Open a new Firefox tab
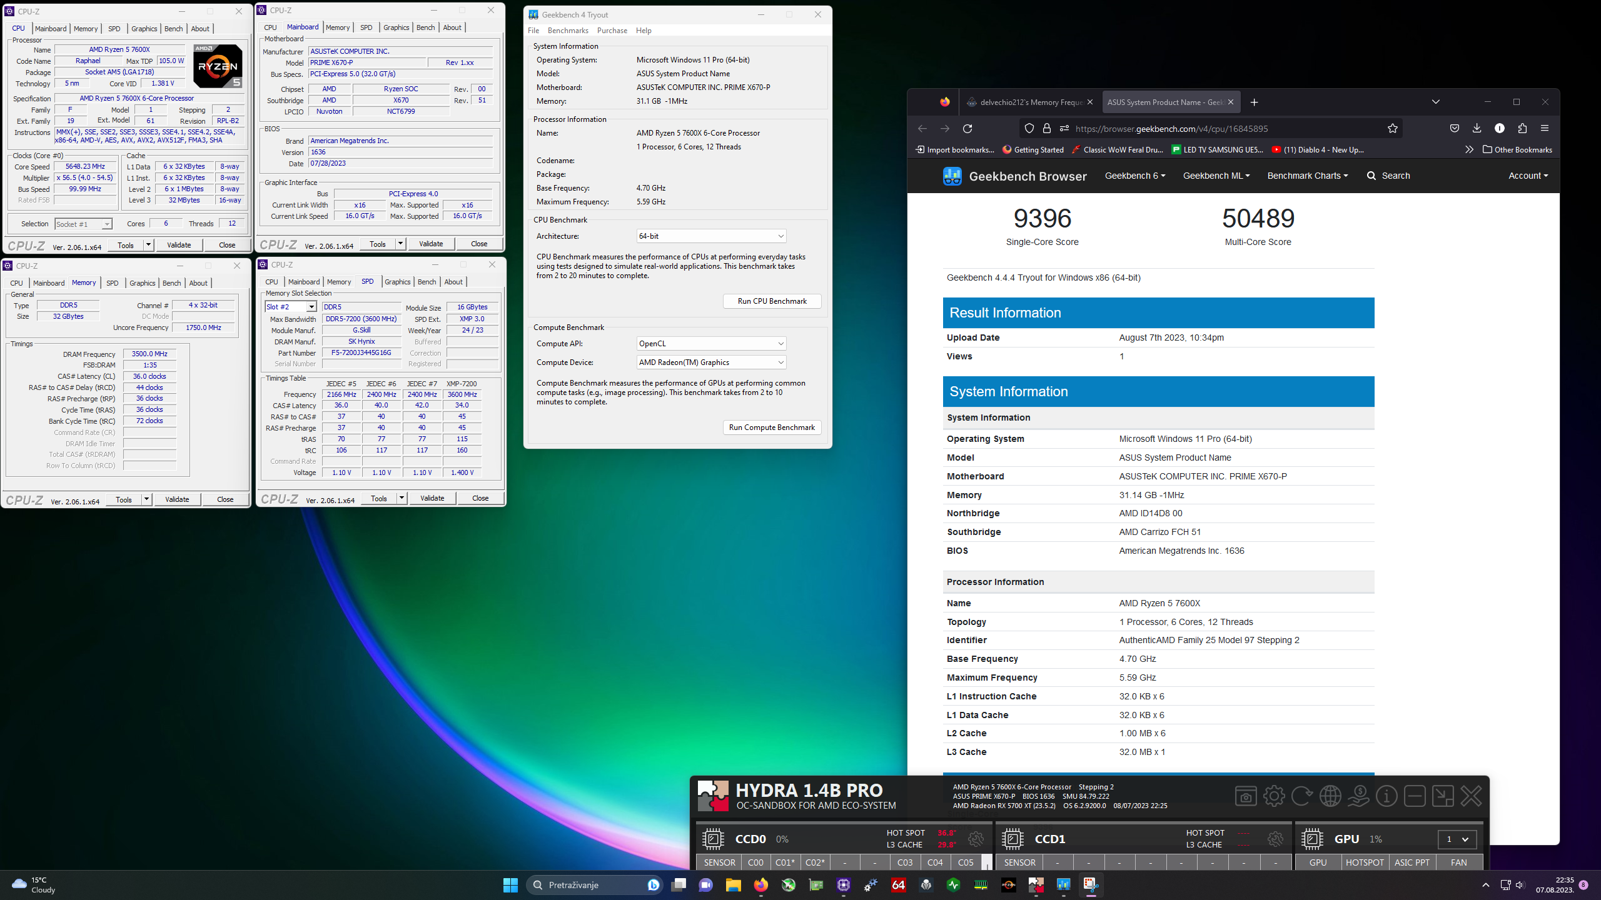 tap(1254, 102)
